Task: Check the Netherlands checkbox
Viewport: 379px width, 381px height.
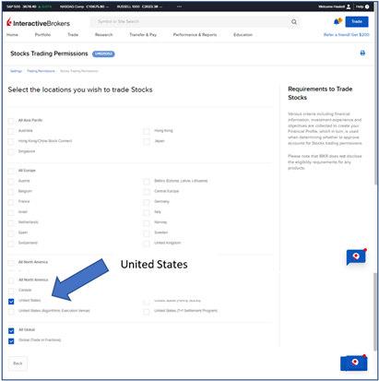Action: pyautogui.click(x=11, y=223)
